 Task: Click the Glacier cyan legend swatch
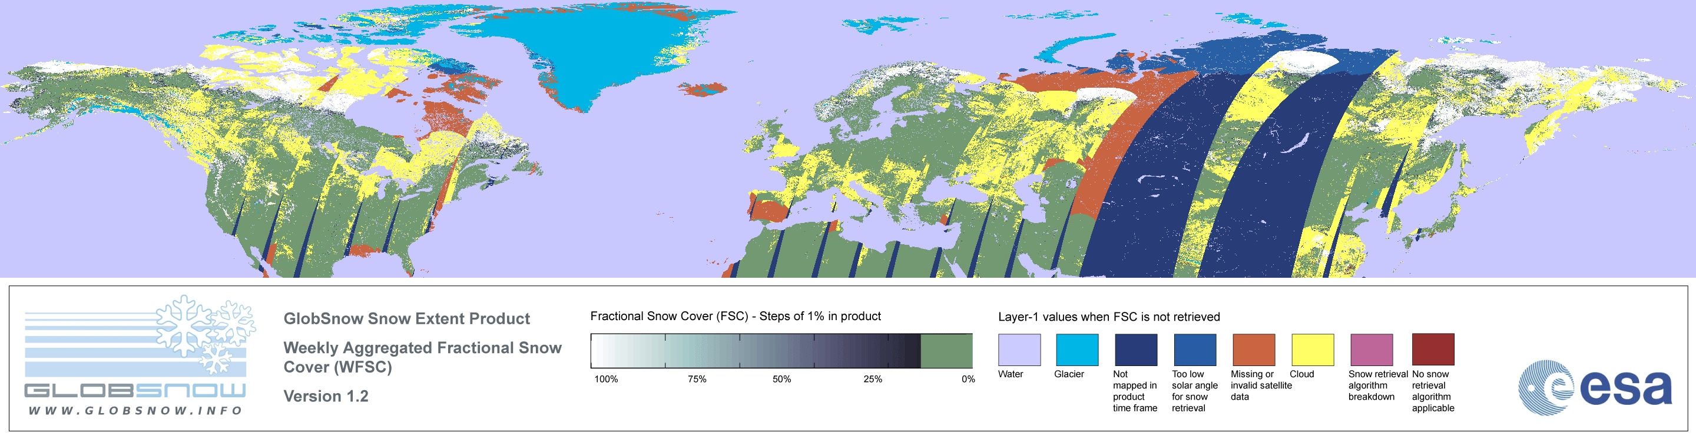1077,350
